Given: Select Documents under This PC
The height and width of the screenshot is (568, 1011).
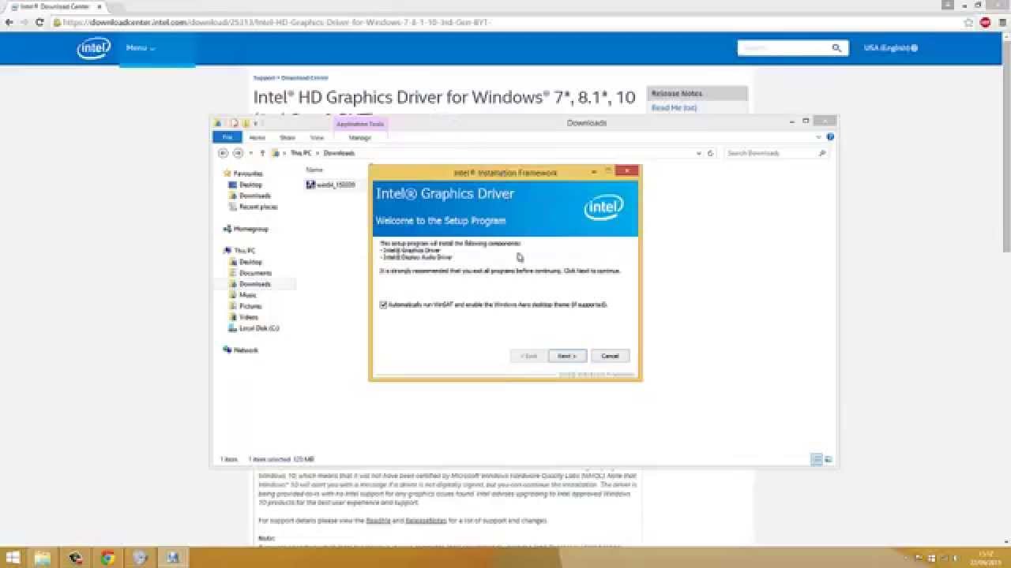Looking at the screenshot, I should tap(255, 273).
